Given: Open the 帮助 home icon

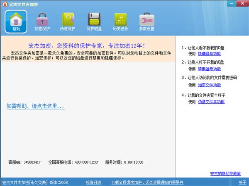Looking at the screenshot, I should (x=16, y=21).
